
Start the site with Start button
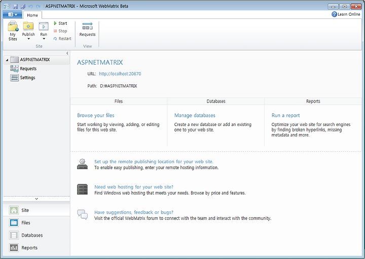[60, 23]
